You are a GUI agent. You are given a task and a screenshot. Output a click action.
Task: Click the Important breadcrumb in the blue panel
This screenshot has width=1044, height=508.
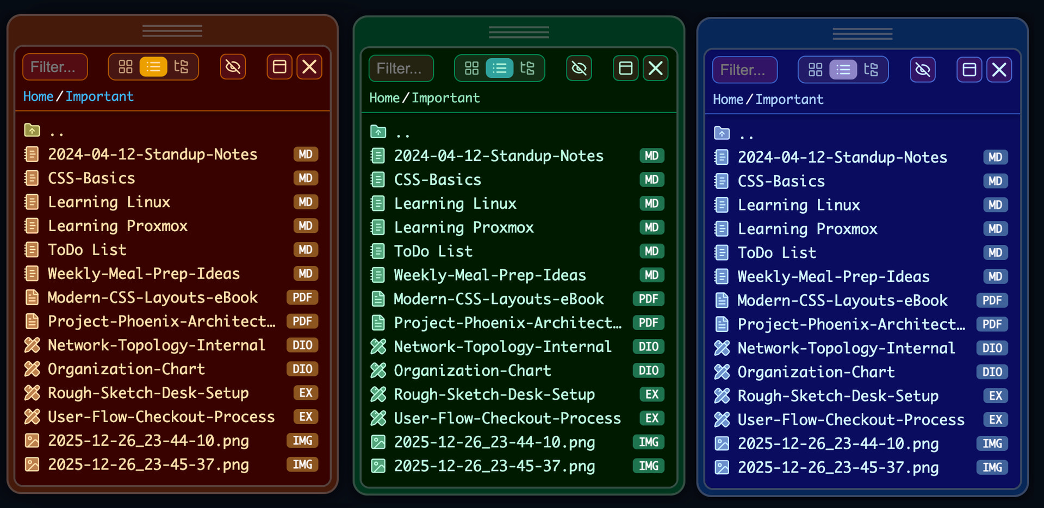(789, 100)
